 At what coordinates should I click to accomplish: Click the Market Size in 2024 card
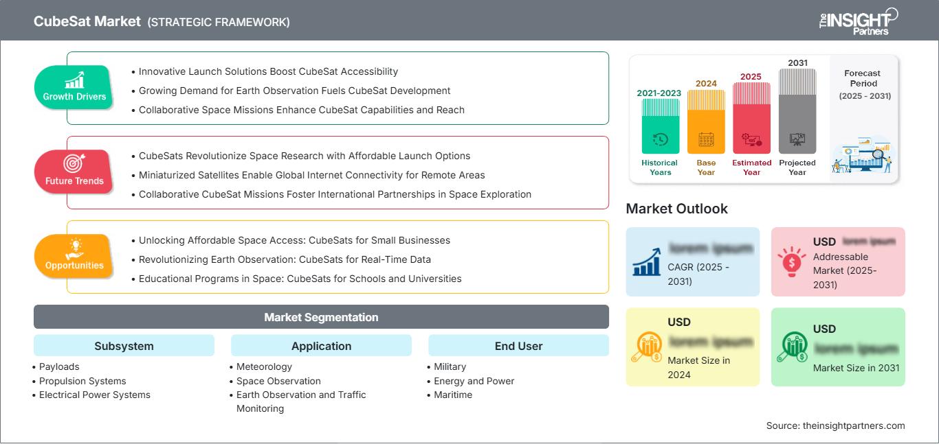[693, 347]
